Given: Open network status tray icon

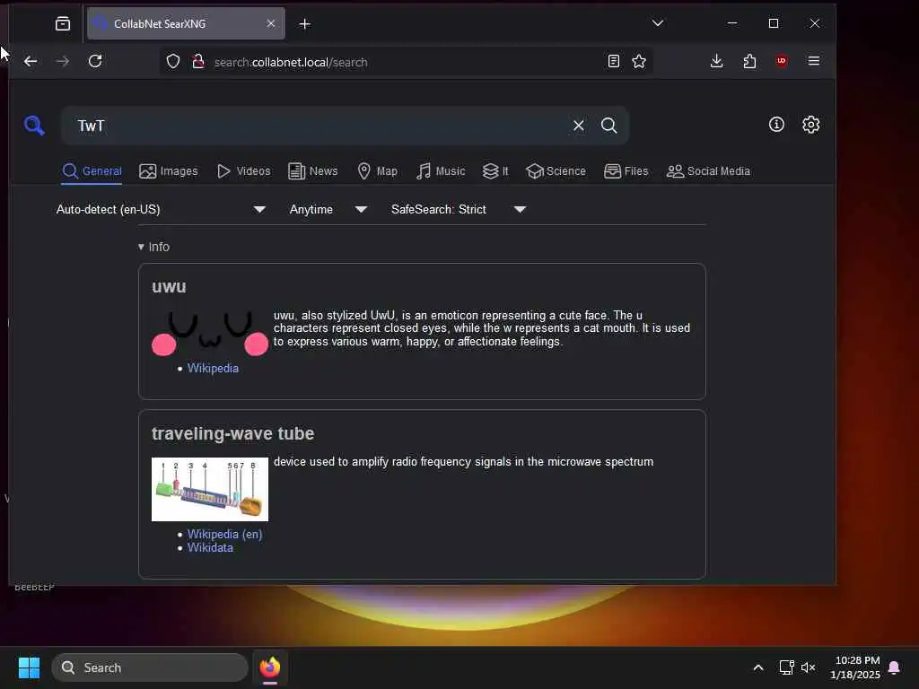Looking at the screenshot, I should tap(786, 667).
